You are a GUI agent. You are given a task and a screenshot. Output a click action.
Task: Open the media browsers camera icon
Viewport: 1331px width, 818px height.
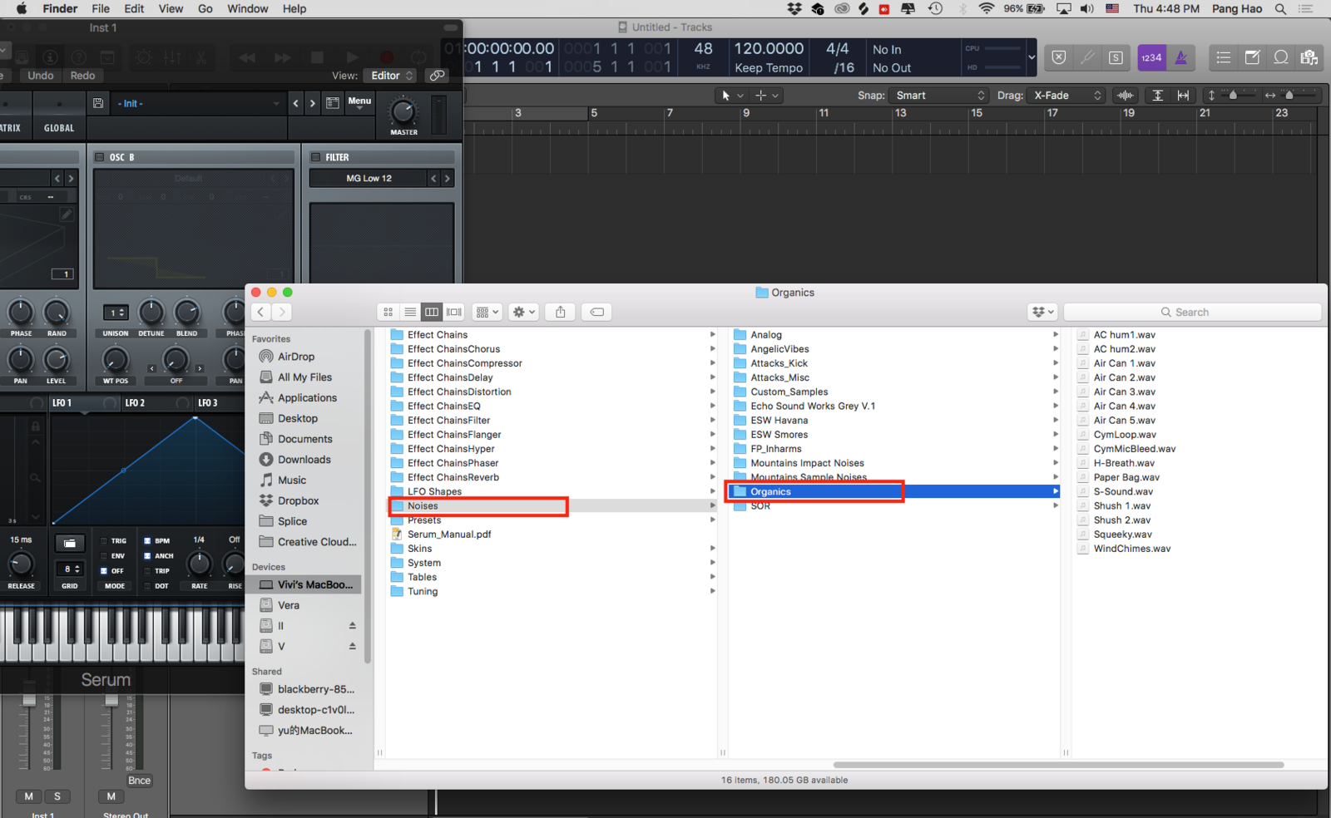point(1309,57)
